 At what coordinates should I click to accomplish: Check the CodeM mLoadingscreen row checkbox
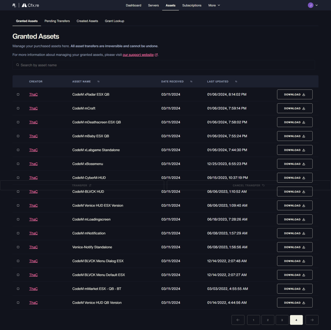point(18,219)
